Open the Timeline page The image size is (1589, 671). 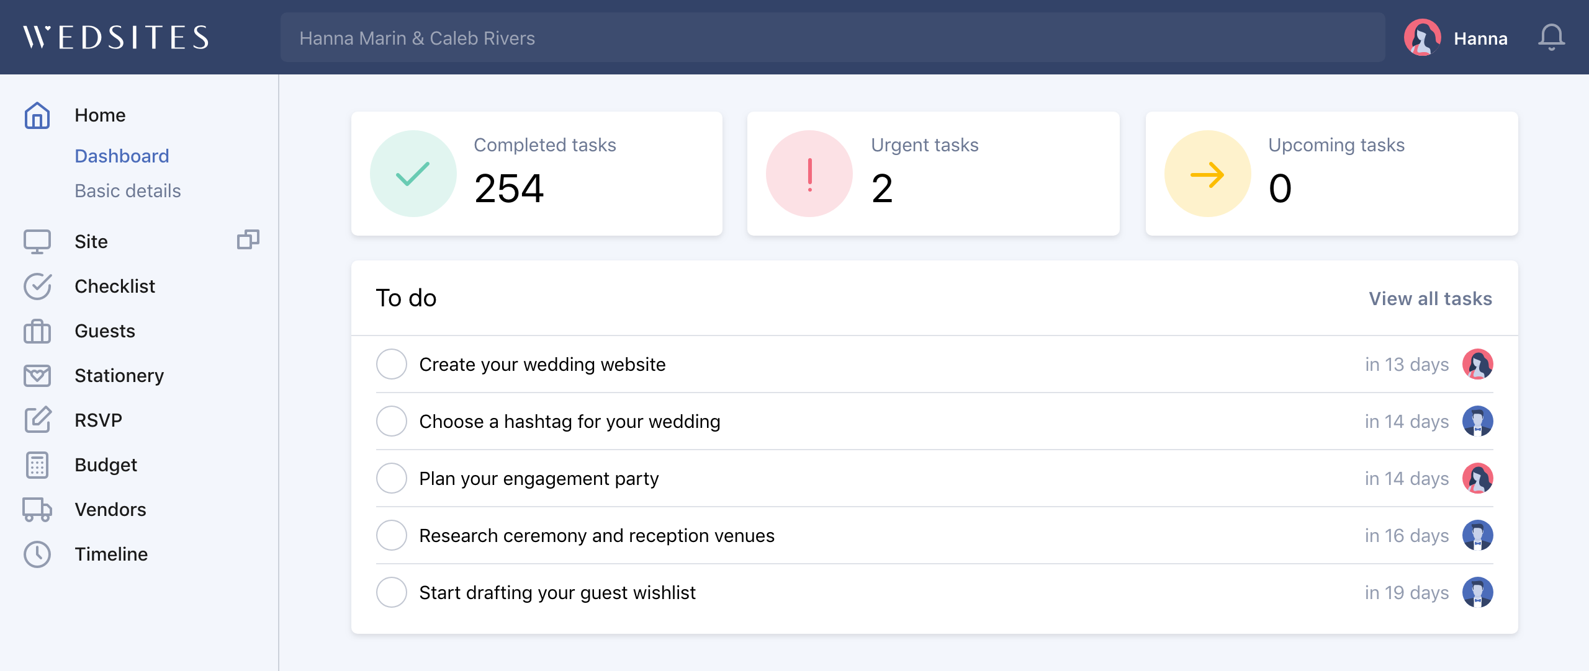[111, 554]
